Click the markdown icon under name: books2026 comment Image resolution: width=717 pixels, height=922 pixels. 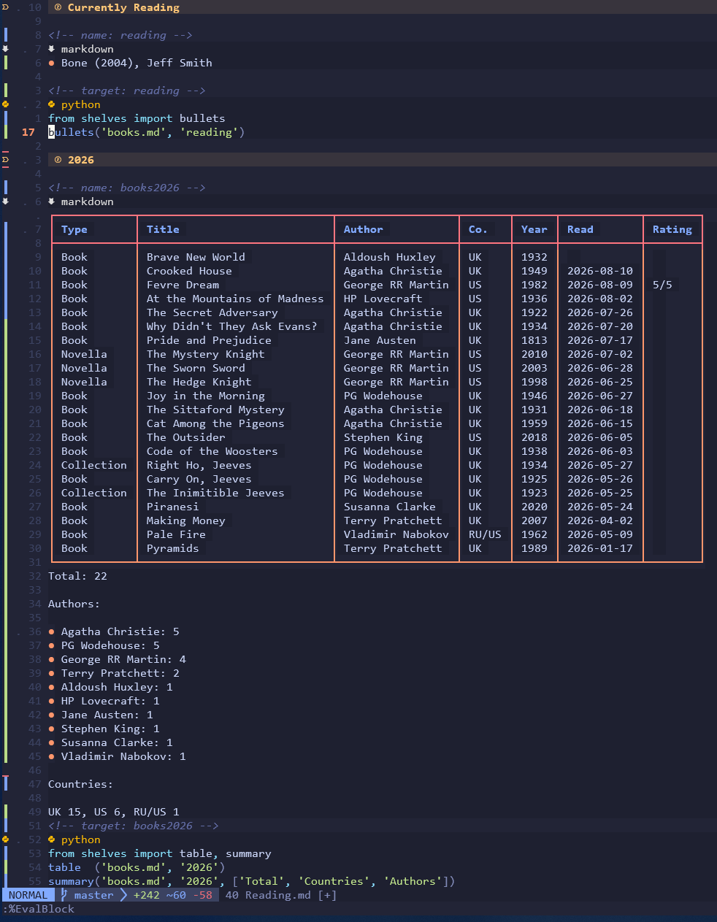pos(51,201)
